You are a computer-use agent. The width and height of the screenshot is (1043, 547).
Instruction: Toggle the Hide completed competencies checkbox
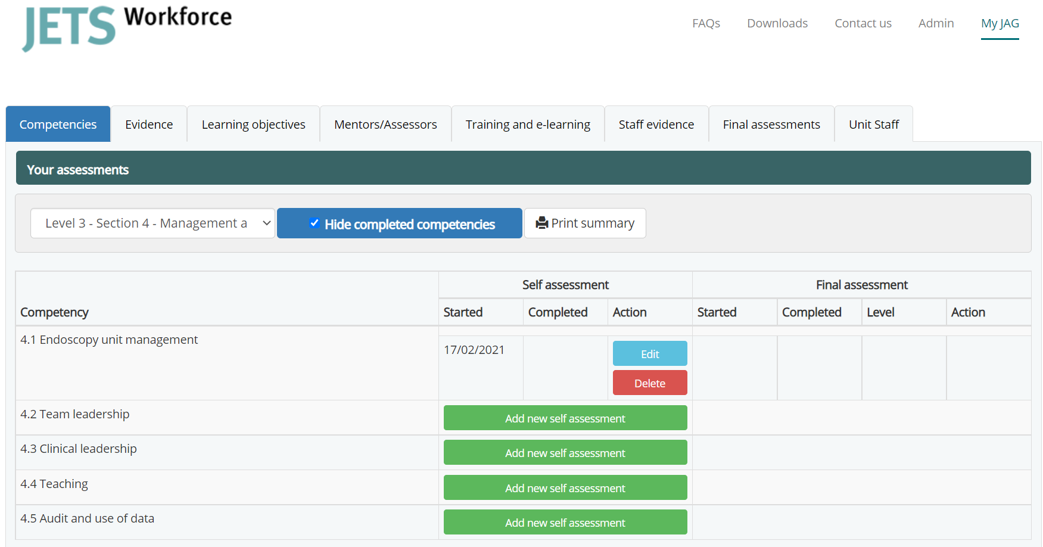click(x=315, y=223)
